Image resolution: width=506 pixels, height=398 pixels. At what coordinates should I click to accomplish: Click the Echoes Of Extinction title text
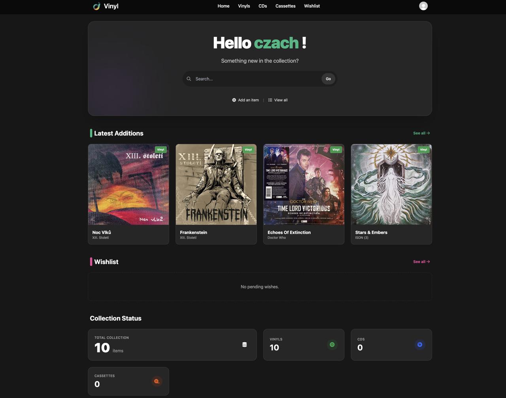pyautogui.click(x=289, y=232)
